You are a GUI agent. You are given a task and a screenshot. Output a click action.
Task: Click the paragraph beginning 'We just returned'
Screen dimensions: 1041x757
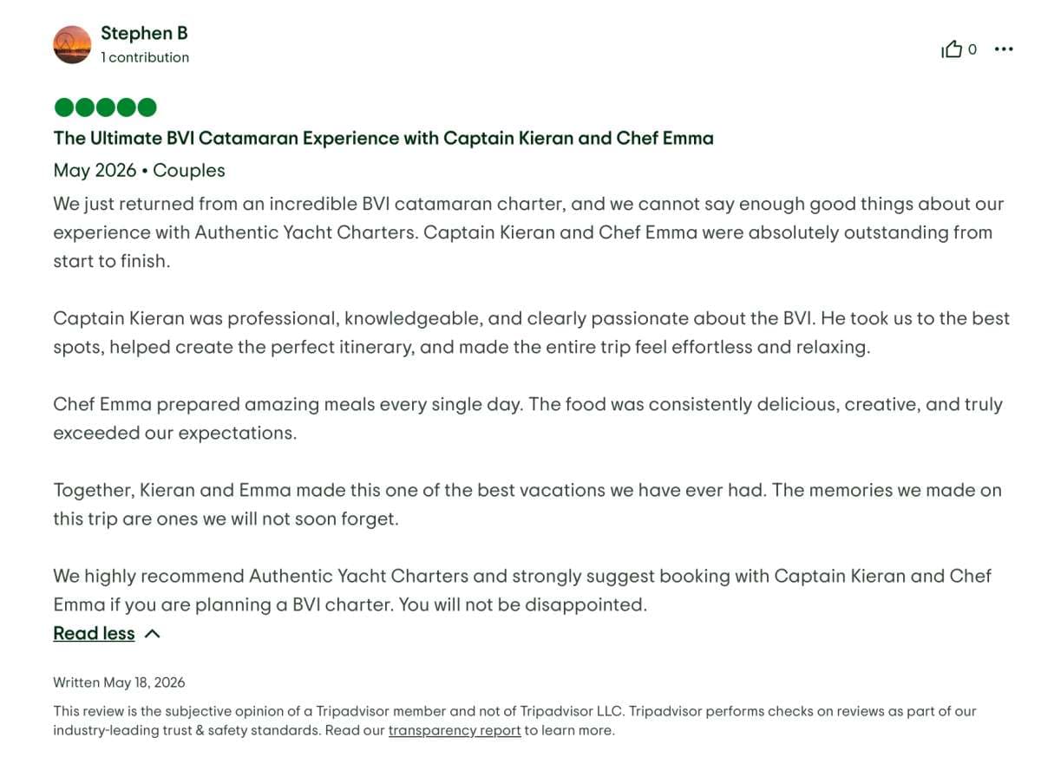coord(529,232)
